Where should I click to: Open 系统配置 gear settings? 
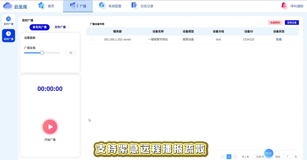pos(110,6)
